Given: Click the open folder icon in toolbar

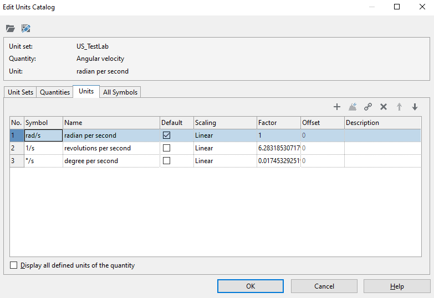Looking at the screenshot, I should tap(11, 28).
